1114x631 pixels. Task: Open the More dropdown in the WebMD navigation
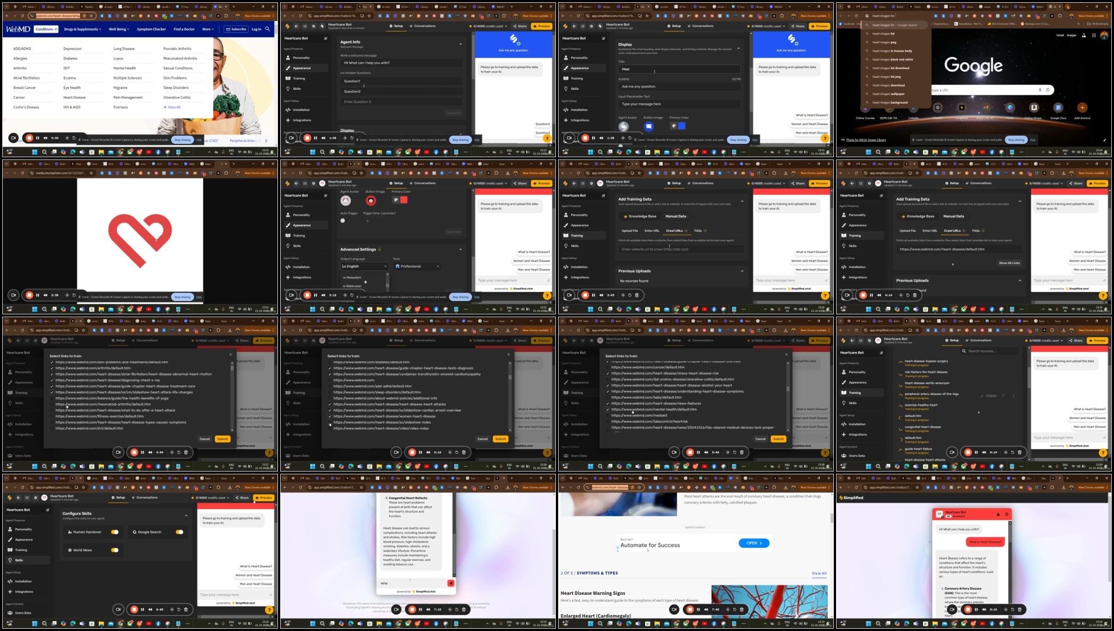(208, 29)
